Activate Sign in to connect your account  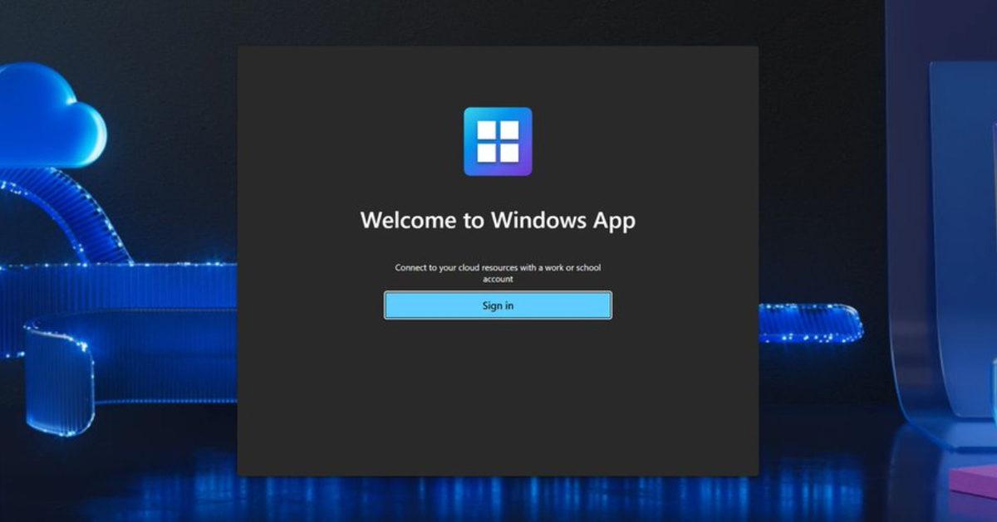498,305
